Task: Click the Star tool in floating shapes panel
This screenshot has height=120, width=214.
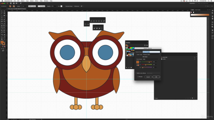Action: [x=101, y=21]
